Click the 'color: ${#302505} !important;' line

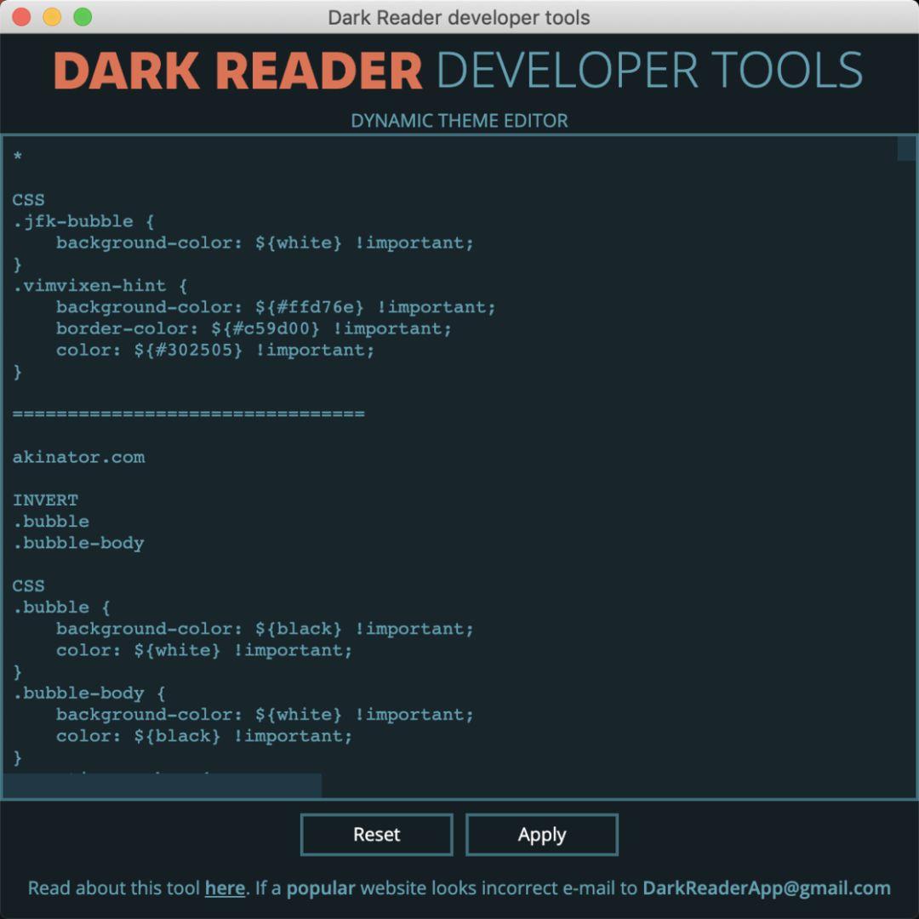click(215, 351)
